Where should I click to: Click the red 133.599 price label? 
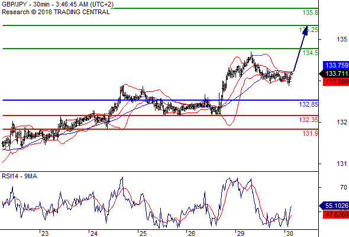[336, 82]
